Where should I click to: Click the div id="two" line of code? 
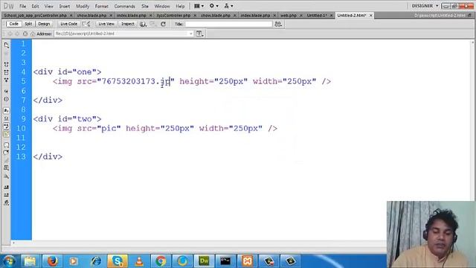click(x=68, y=119)
